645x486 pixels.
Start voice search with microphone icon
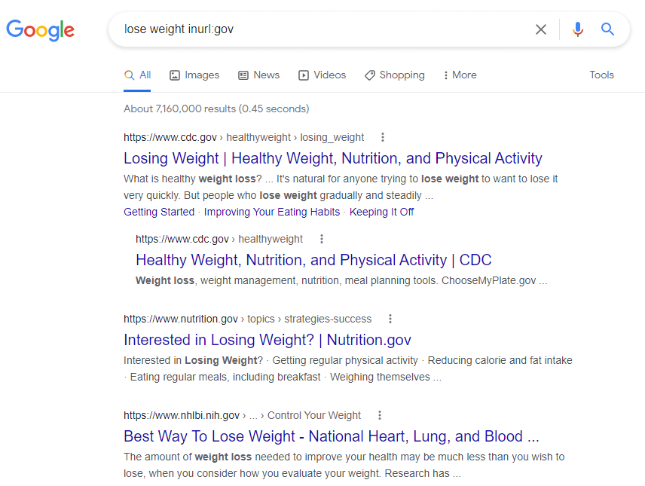click(577, 29)
